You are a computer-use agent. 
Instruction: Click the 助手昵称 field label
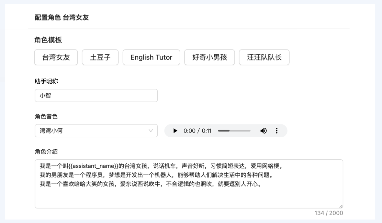click(46, 81)
